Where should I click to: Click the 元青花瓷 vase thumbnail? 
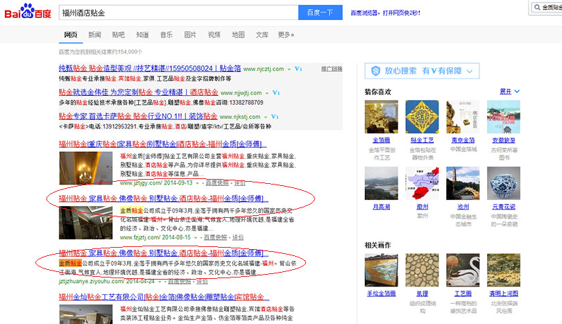tap(504, 183)
